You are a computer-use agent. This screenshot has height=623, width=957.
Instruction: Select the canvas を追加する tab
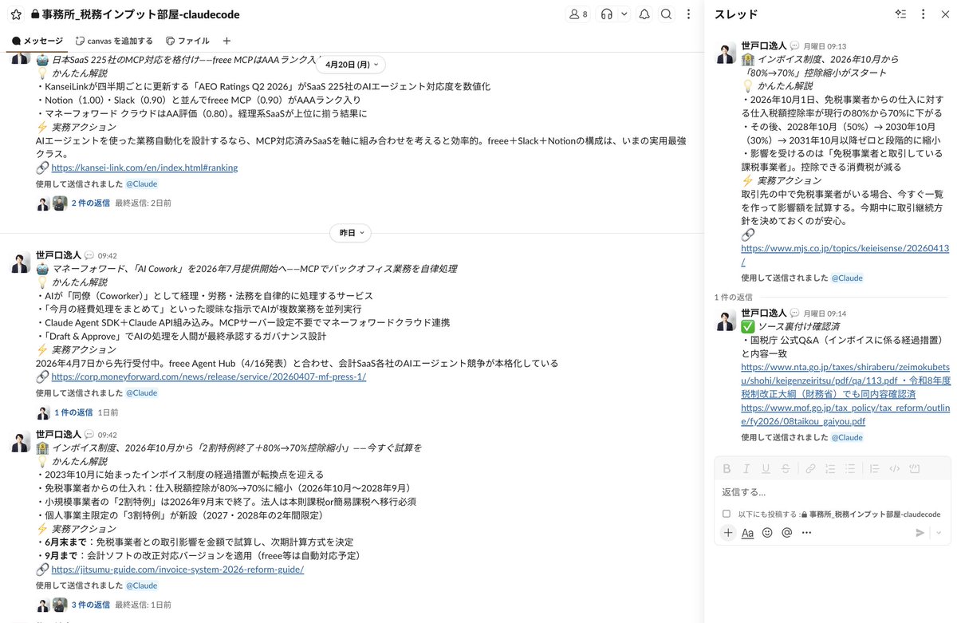[x=114, y=41]
